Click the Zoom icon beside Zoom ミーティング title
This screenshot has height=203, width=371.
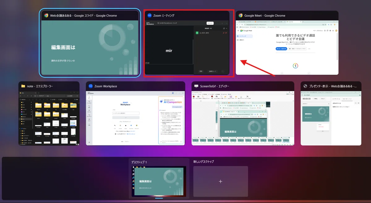pyautogui.click(x=149, y=15)
